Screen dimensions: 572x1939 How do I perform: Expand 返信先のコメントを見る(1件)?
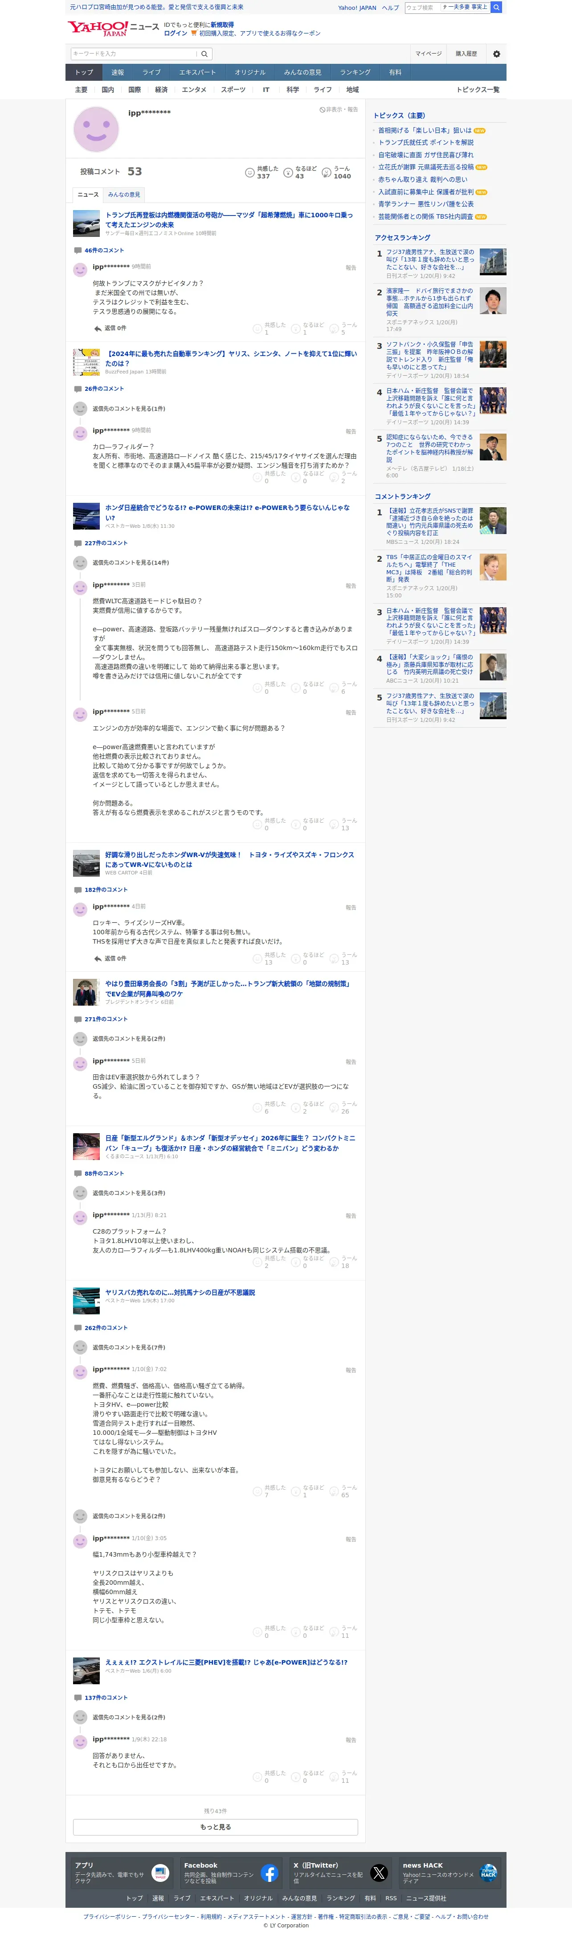pos(129,409)
